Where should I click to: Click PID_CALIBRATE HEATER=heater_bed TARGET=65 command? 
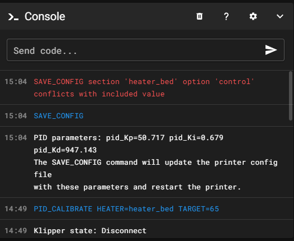(126, 208)
